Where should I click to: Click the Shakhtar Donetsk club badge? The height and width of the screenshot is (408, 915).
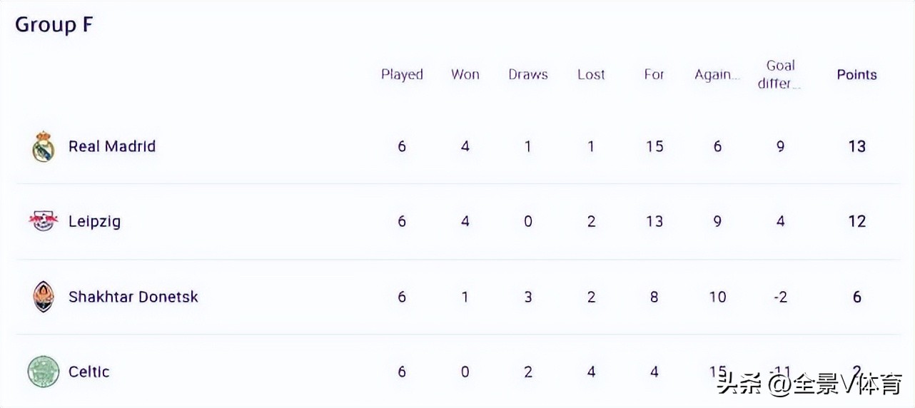pyautogui.click(x=44, y=297)
